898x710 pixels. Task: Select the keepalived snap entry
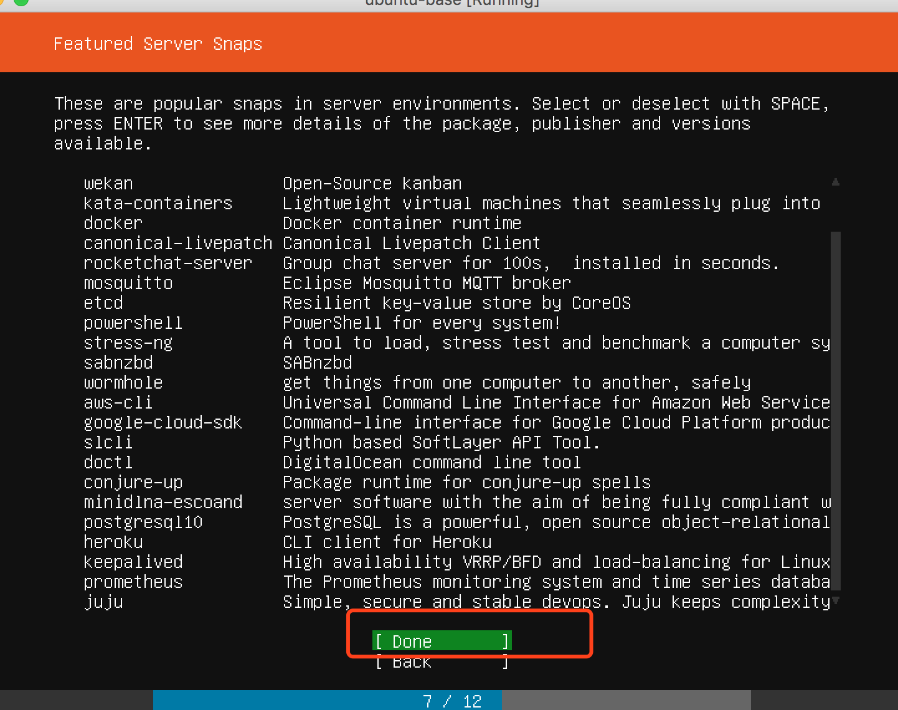(456, 562)
